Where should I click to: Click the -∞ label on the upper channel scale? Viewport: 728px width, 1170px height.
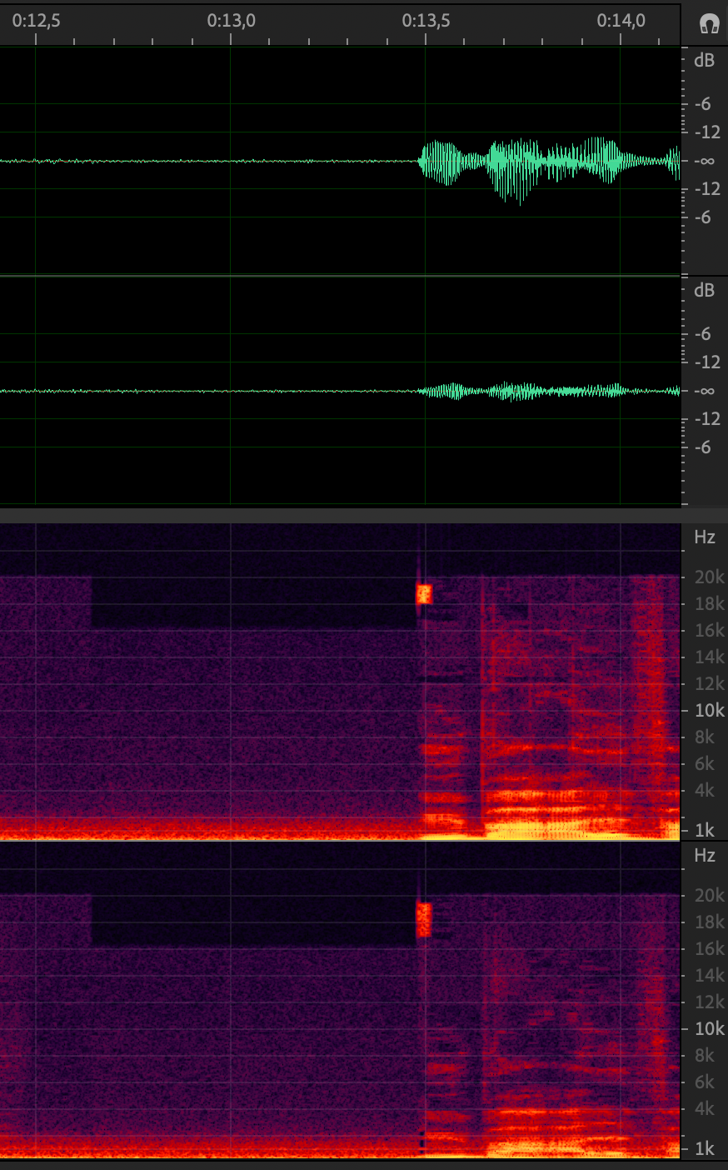705,161
